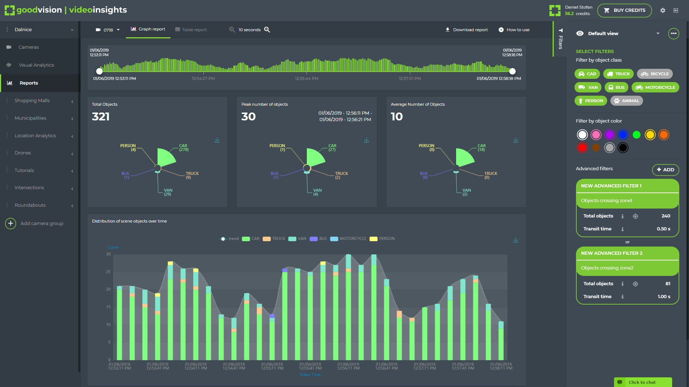
Task: Open the three-dots view options menu
Action: pyautogui.click(x=674, y=33)
